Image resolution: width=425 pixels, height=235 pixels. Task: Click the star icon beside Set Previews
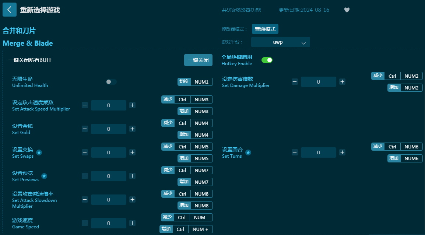coord(44,176)
